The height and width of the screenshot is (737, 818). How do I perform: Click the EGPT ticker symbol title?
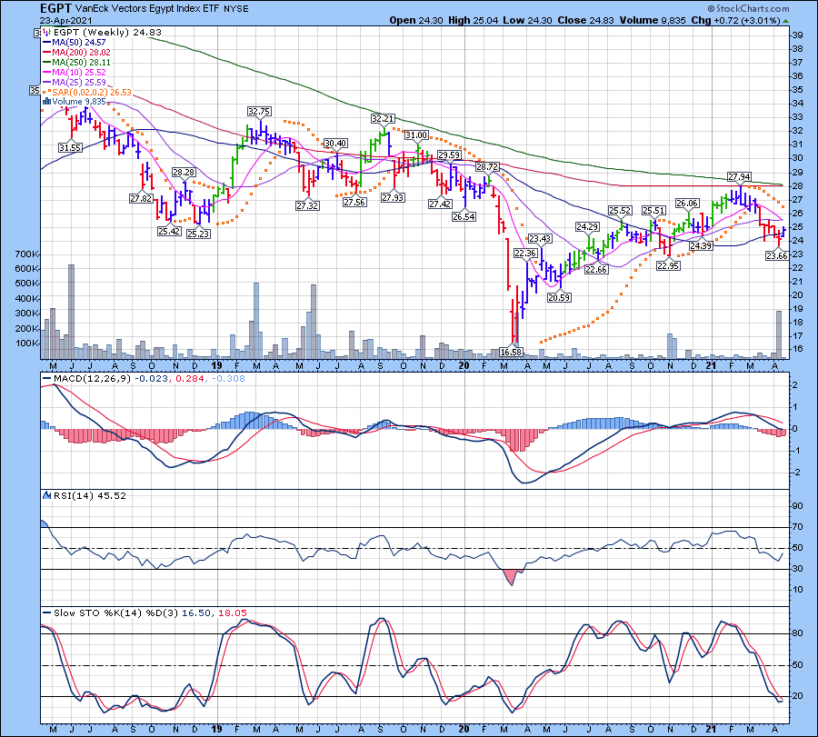click(52, 8)
